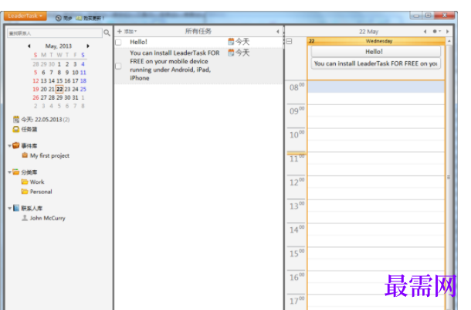Open the install LeaderTask calendar event
The height and width of the screenshot is (310, 471).
(376, 63)
